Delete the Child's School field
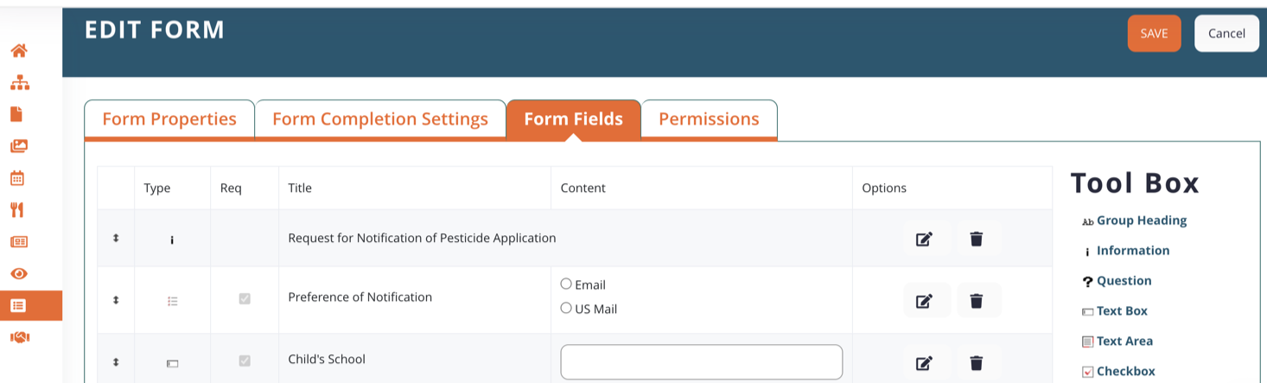 pyautogui.click(x=976, y=363)
